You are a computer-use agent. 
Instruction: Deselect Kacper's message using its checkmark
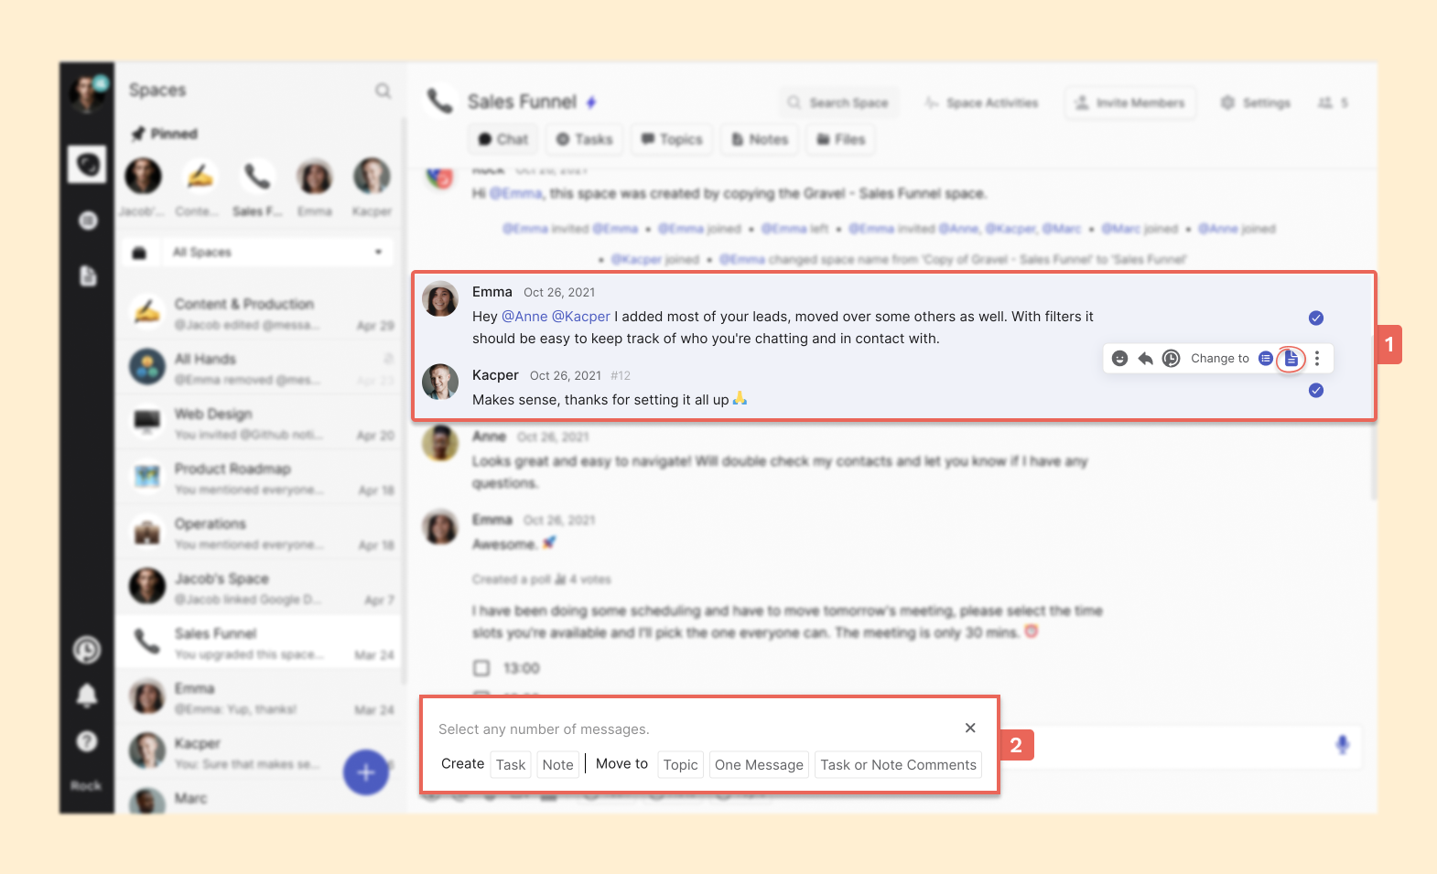click(1316, 391)
